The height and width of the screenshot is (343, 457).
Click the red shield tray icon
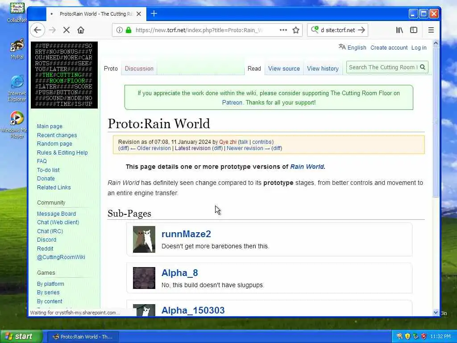tap(424, 337)
